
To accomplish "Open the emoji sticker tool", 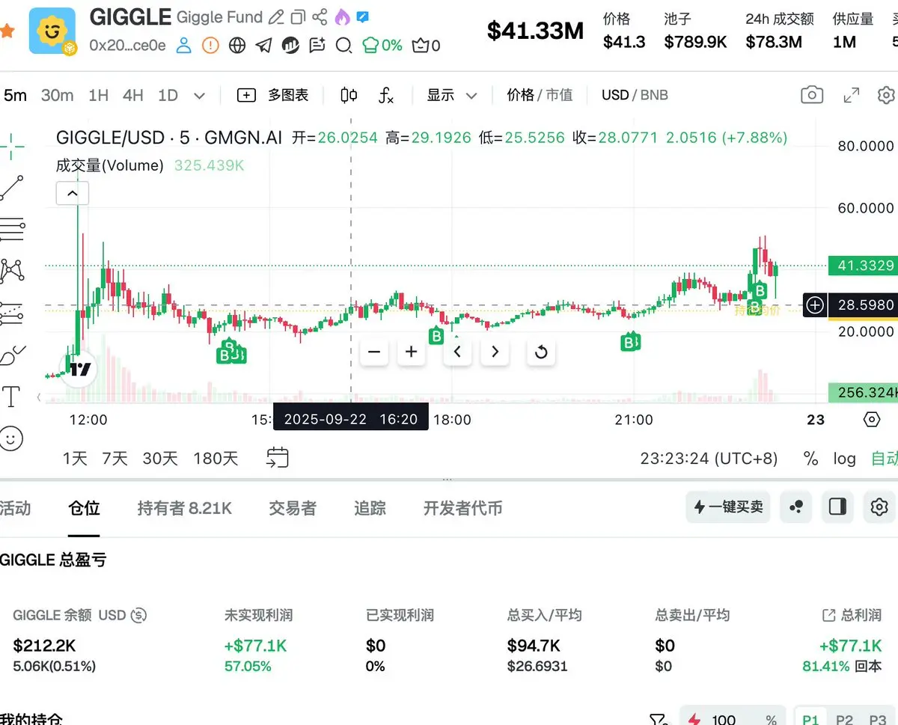I will coord(10,438).
